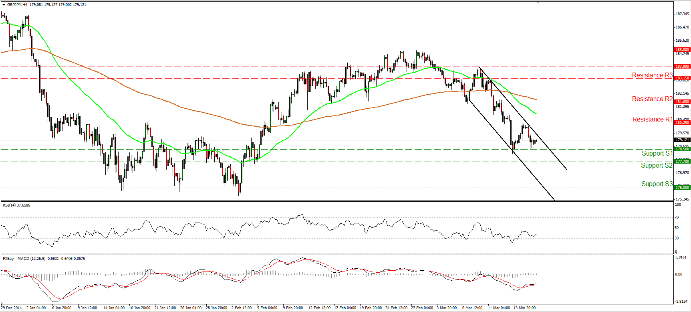691x312 pixels.
Task: Click the RSI(14) 37.6586 indicator label
Action: click(16, 205)
